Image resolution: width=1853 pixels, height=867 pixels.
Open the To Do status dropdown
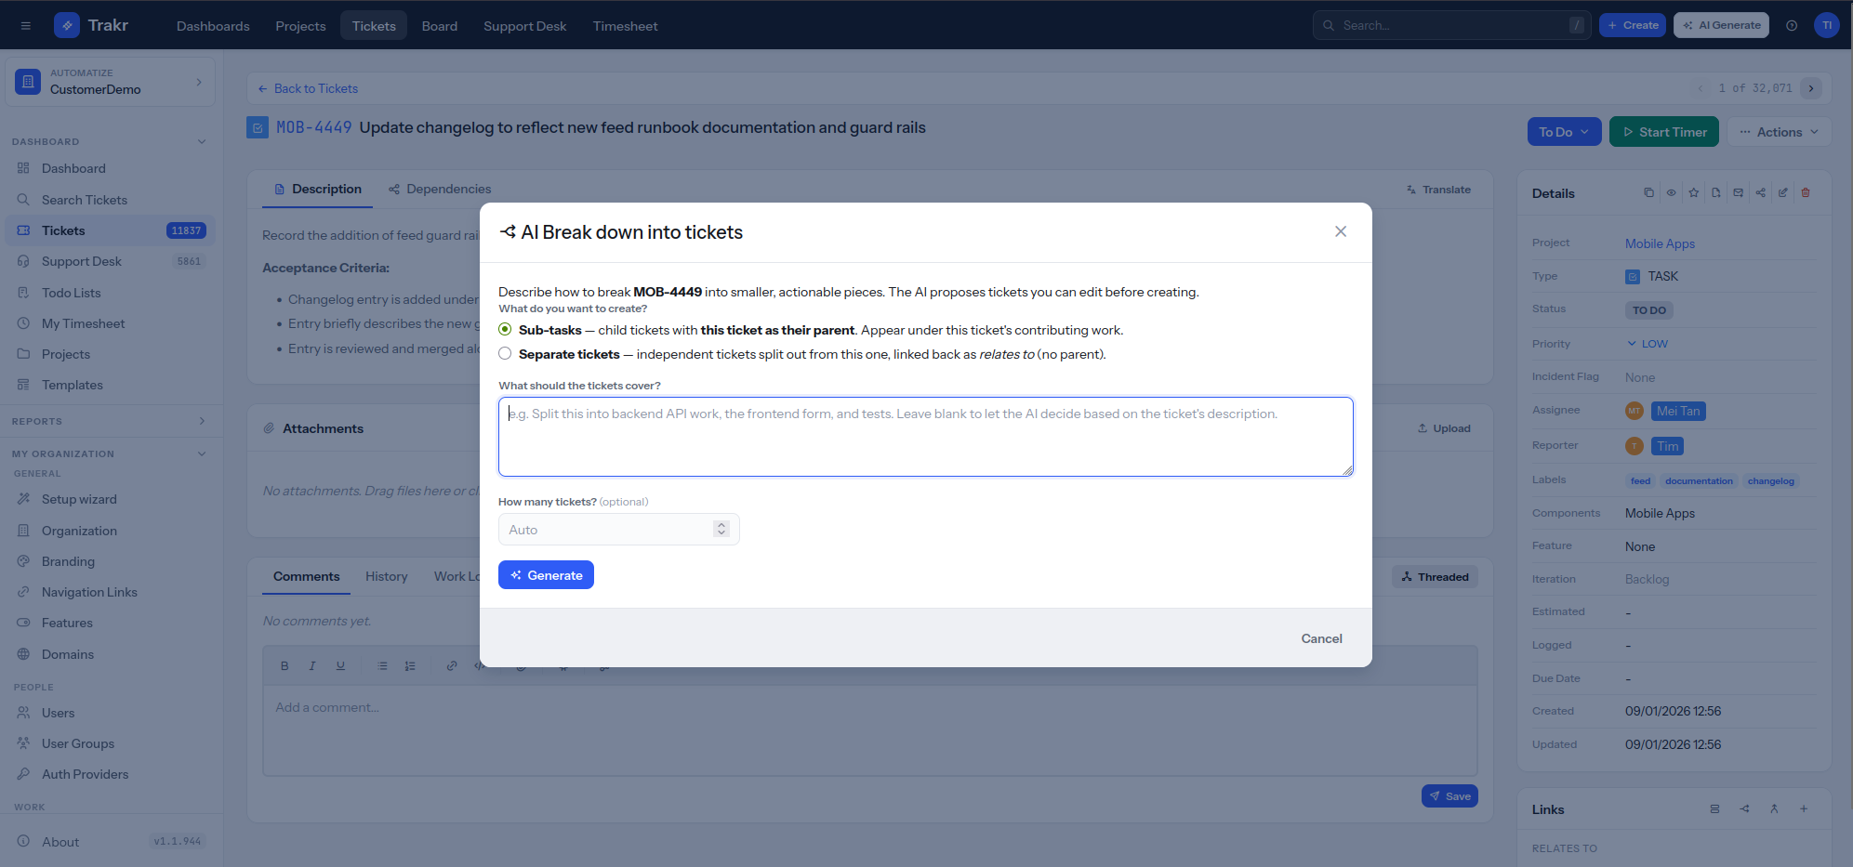[x=1564, y=132]
